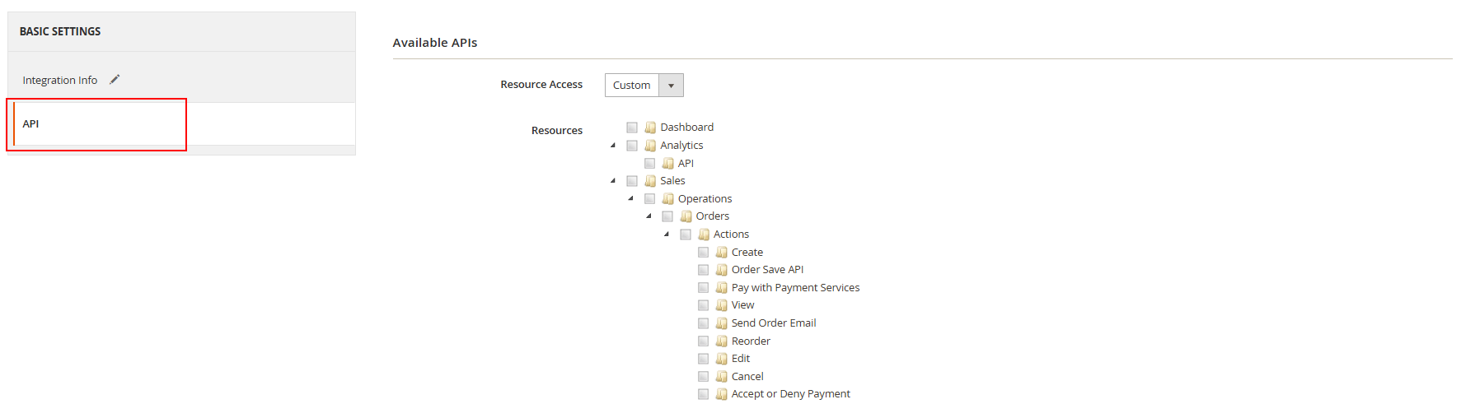Click the Orders folder icon
The image size is (1461, 404).
(x=686, y=216)
